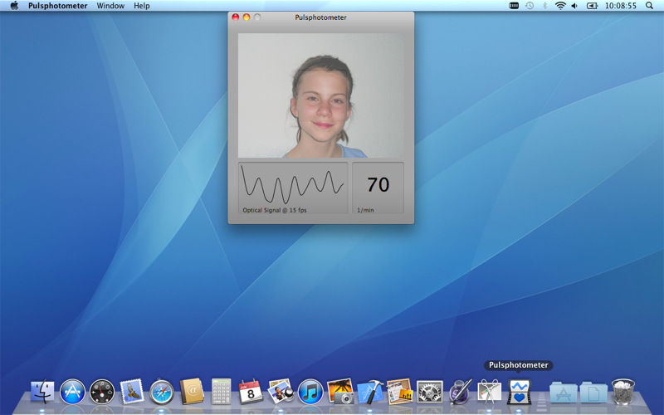Launch App Store from the Dock
Image resolution: width=664 pixels, height=415 pixels.
click(x=72, y=391)
